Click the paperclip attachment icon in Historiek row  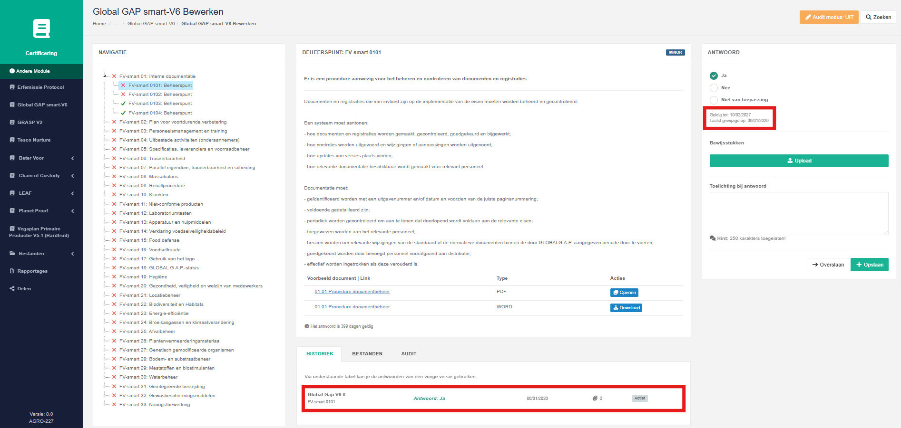point(595,399)
